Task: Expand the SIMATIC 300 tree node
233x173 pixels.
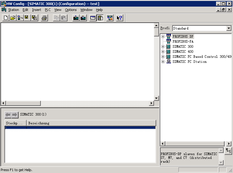Action: tap(163, 46)
